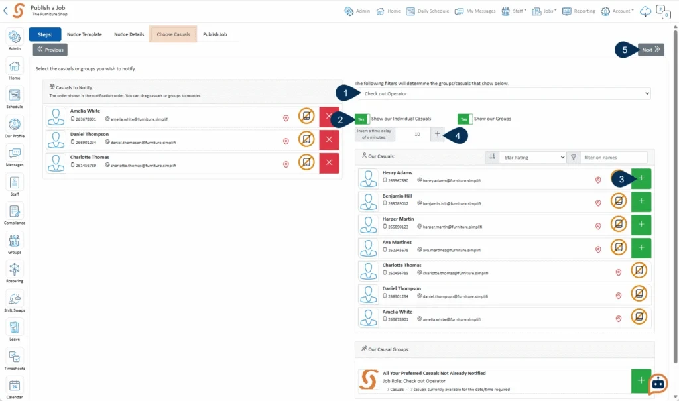679x401 pixels.
Task: Open the chatbot assistant icon
Action: click(x=658, y=384)
